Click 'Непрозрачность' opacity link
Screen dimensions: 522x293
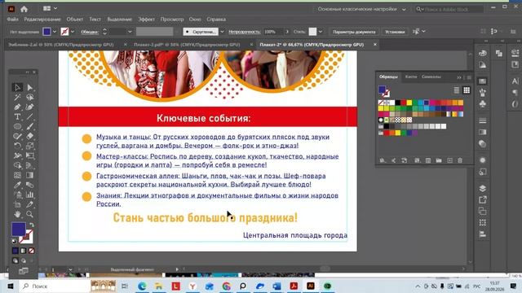coord(245,32)
